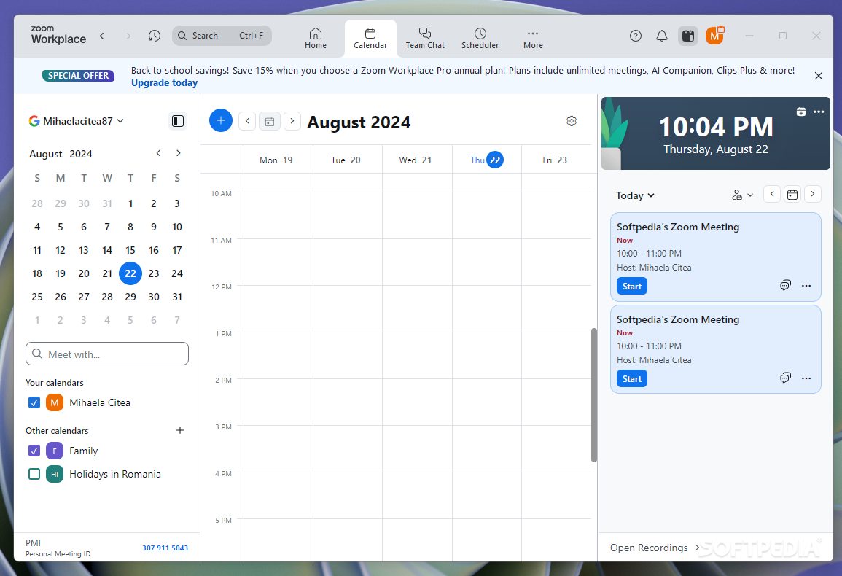Open the history clock icon
This screenshot has height=576, width=842.
(x=154, y=36)
